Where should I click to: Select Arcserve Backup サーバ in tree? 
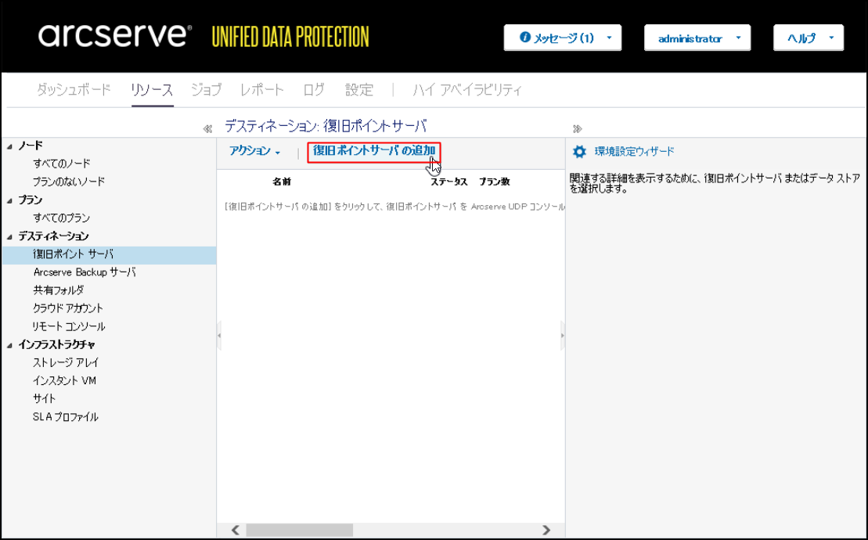[85, 272]
